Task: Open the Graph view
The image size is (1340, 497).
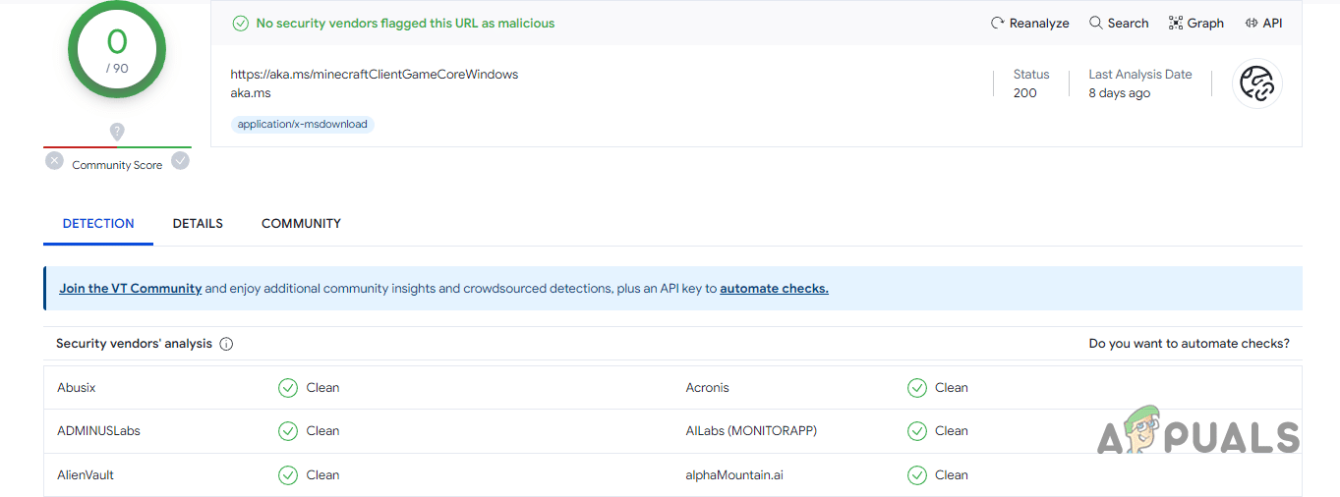Action: tap(1195, 24)
